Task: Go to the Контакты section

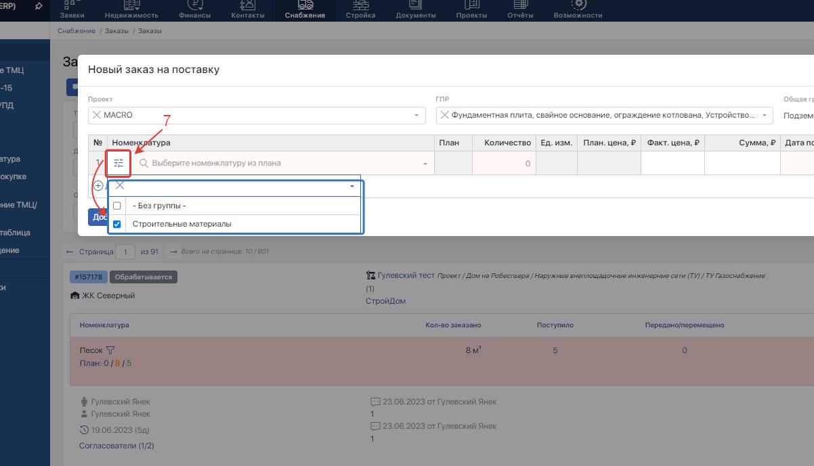Action: point(248,10)
